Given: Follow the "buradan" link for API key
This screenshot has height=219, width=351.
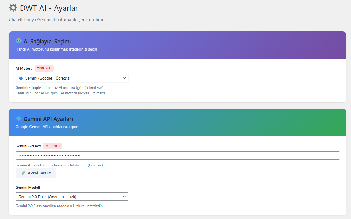Looking at the screenshot, I should point(61,165).
